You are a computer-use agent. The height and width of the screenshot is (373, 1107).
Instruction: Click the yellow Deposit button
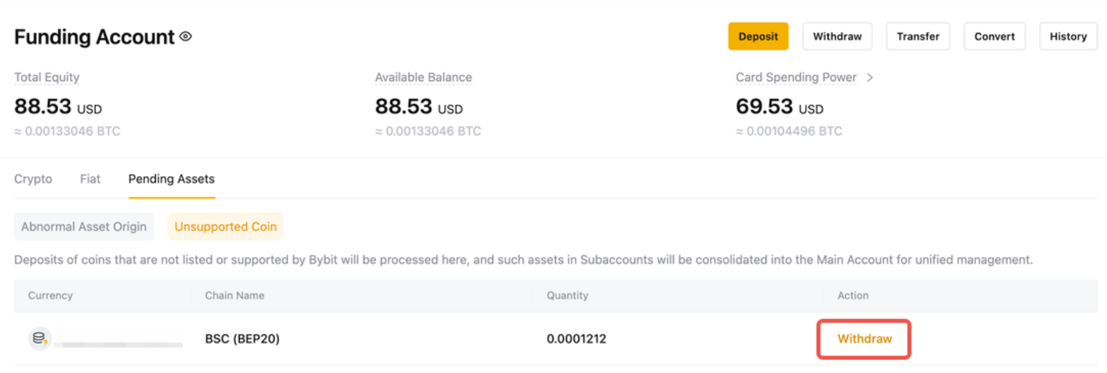pos(758,36)
